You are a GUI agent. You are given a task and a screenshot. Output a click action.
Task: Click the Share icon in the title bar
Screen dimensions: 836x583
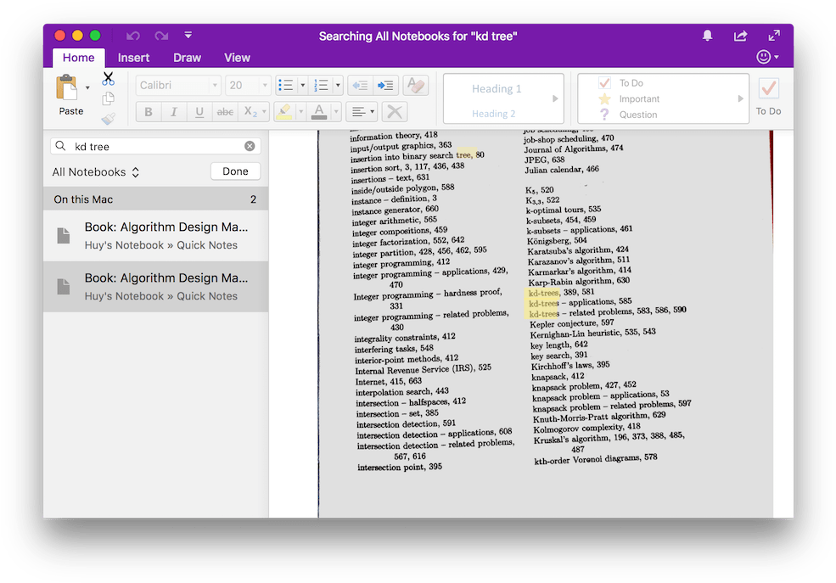click(x=740, y=36)
